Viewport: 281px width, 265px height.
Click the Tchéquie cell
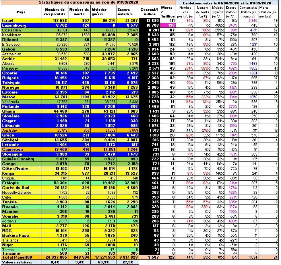point(21,82)
